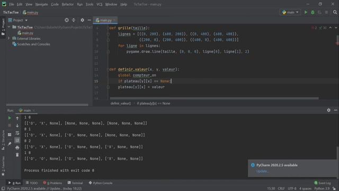
Task: Open the main run configuration dropdown
Action: (290, 12)
